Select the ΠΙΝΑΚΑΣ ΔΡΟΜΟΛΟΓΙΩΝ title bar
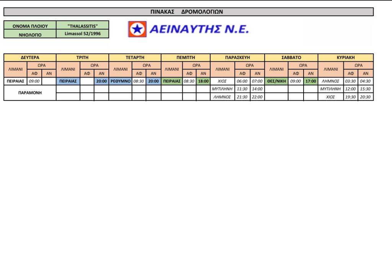Viewport: 392px width, 279px height. click(x=188, y=12)
